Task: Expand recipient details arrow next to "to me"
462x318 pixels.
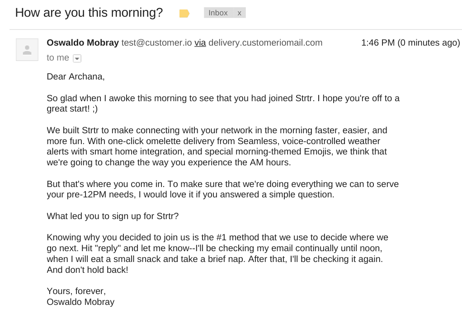Action: (77, 58)
